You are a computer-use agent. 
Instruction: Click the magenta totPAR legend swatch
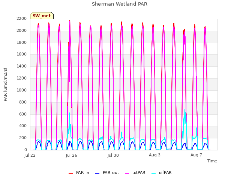tap(127, 173)
